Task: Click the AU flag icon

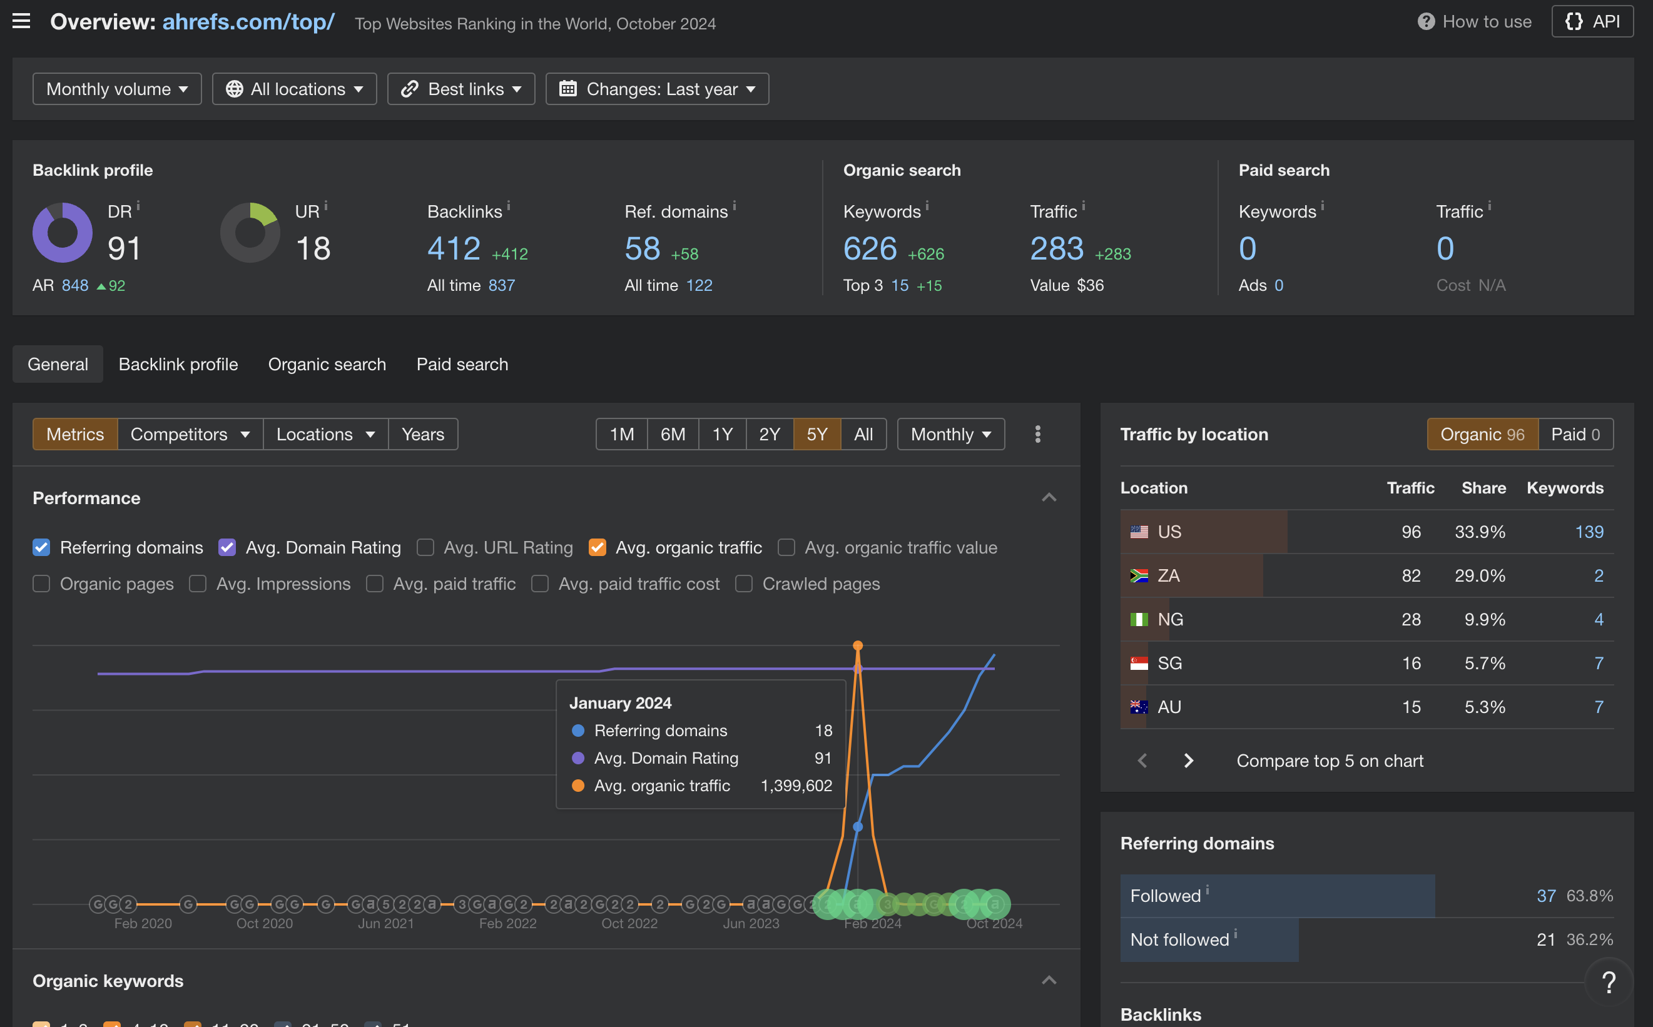Action: [1139, 707]
